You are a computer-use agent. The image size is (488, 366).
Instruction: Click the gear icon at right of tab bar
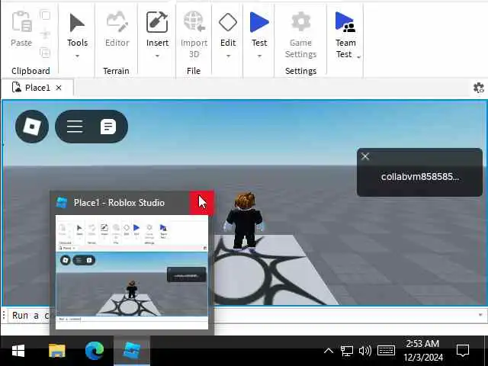[x=479, y=88]
